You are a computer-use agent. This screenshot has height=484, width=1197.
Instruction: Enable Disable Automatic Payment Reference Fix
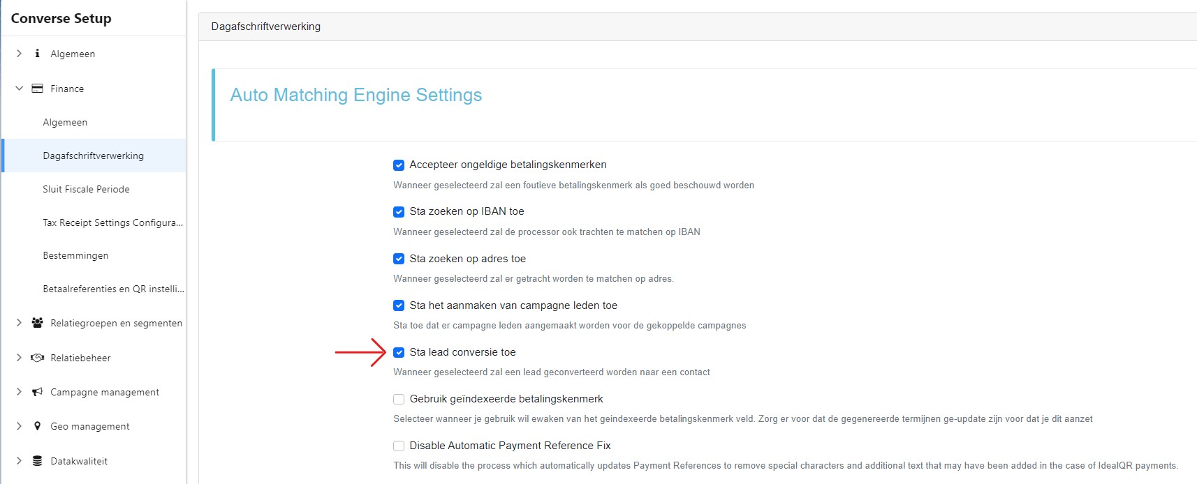pos(399,446)
